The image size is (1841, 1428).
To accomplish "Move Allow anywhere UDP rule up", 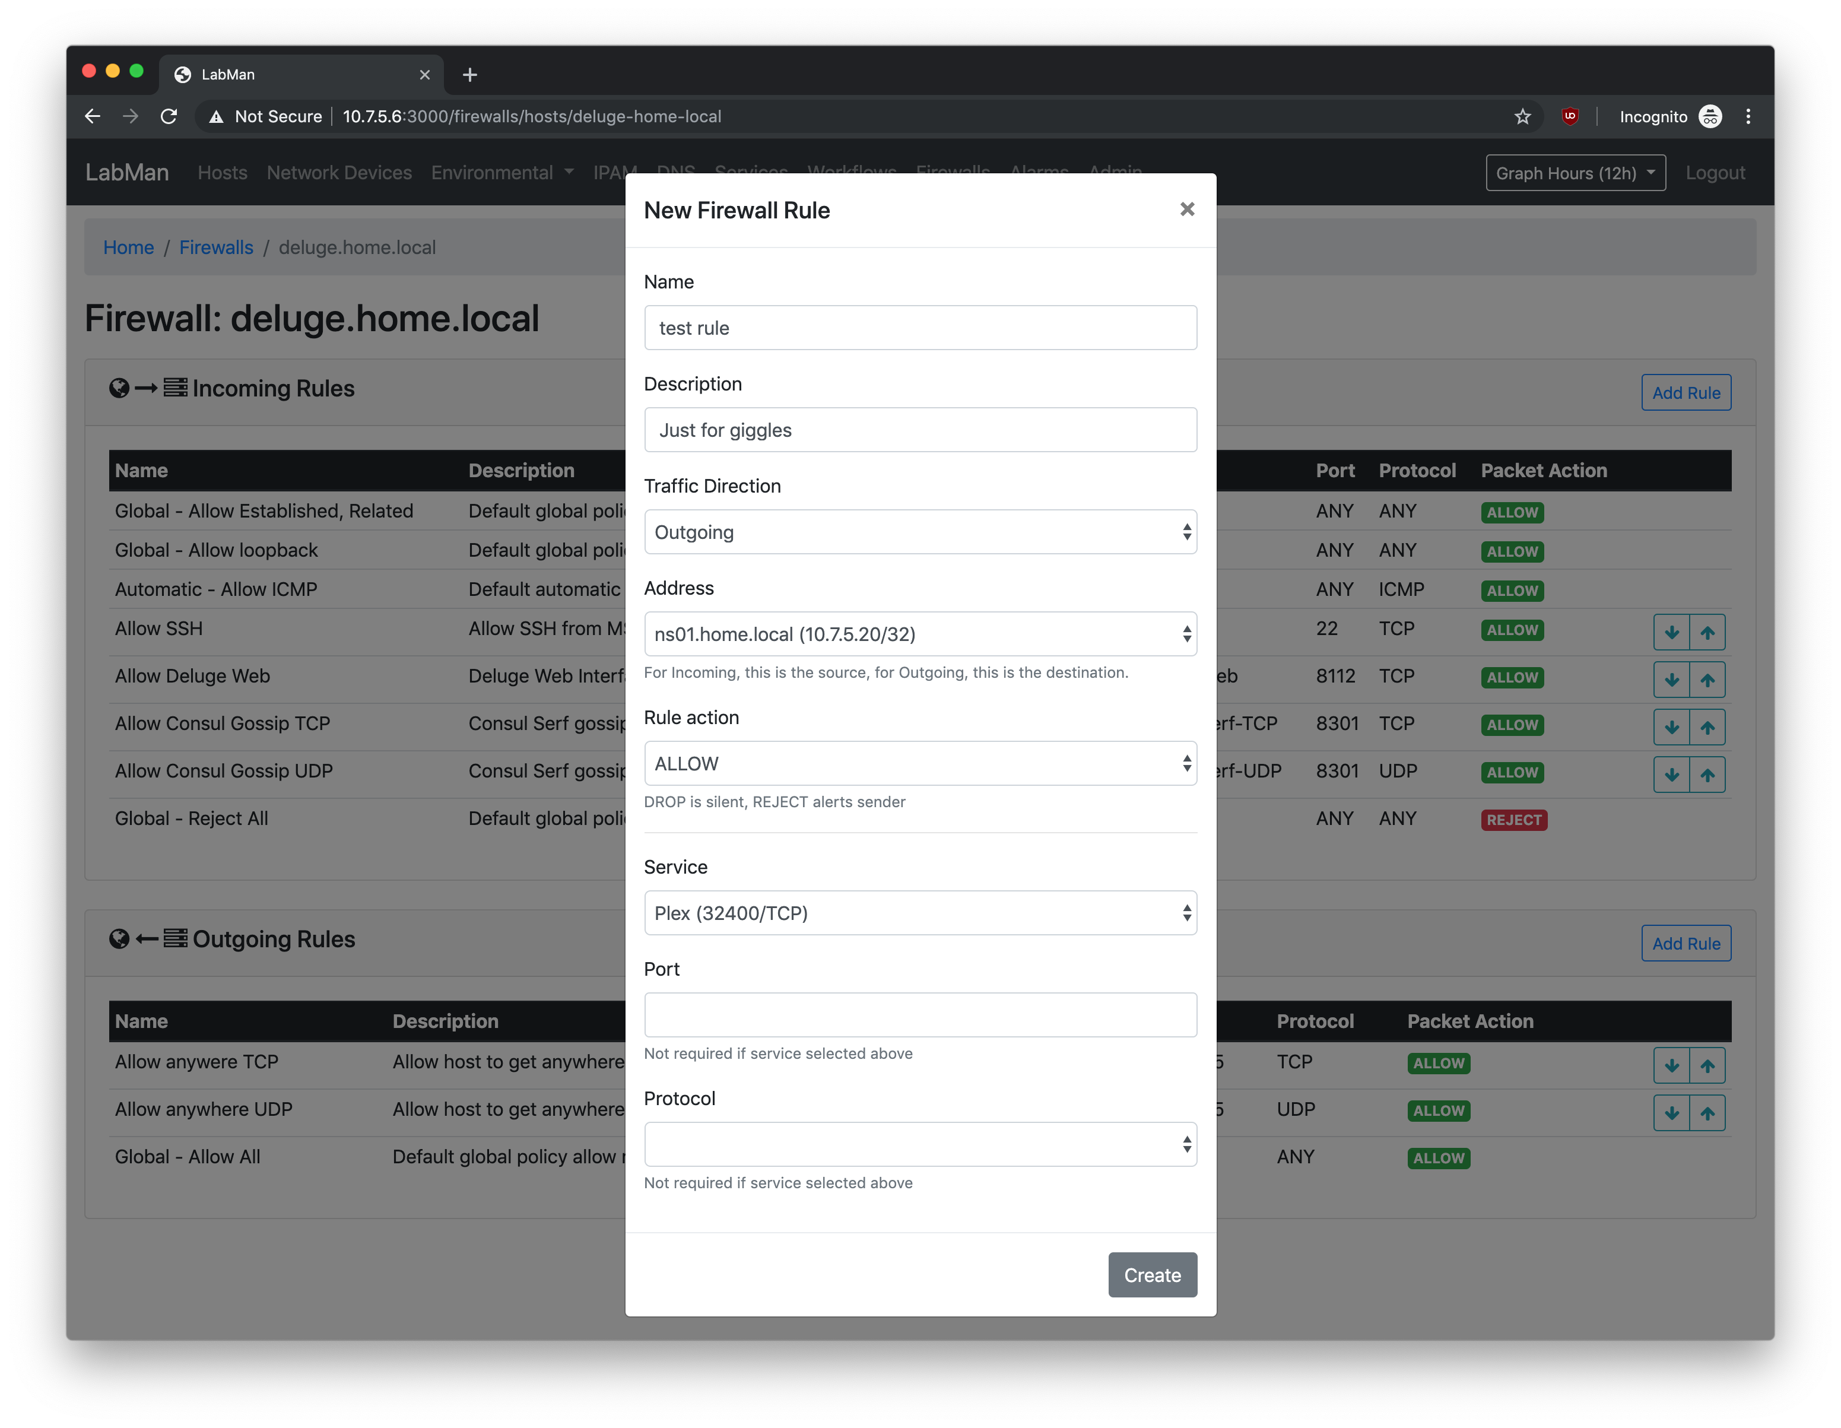I will [1707, 1113].
